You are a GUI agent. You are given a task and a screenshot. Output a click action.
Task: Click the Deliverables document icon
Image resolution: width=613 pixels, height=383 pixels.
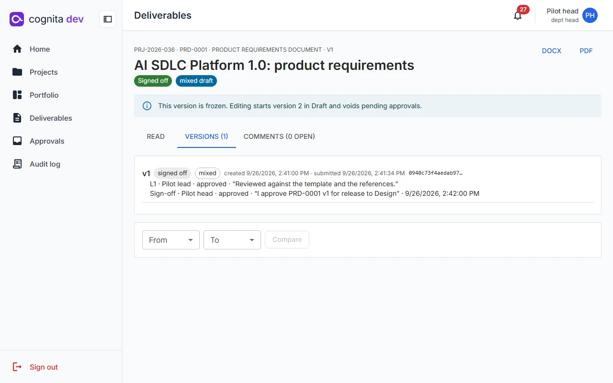[17, 118]
